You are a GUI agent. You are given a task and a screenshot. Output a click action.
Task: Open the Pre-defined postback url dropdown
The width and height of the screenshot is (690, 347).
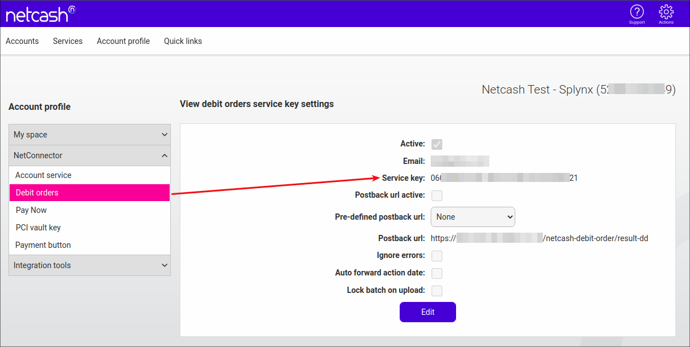coord(472,216)
